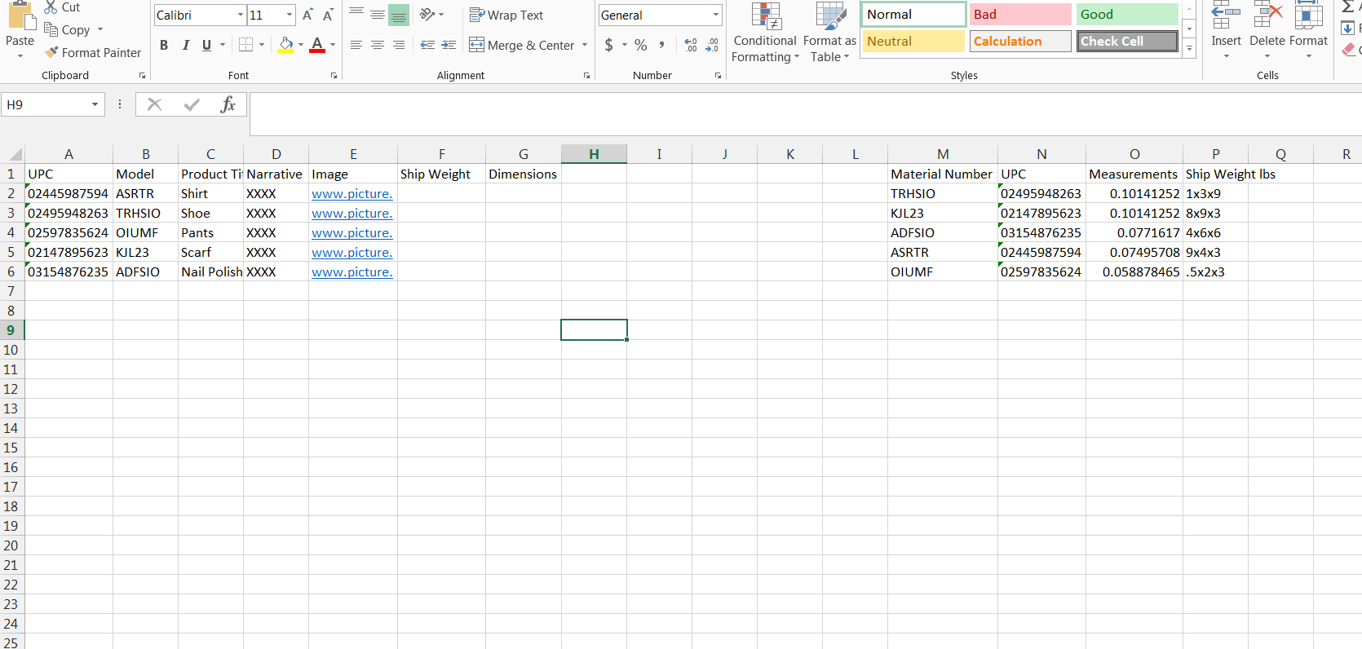This screenshot has height=649, width=1362.
Task: Open Conditional Formatting menu
Action: click(x=765, y=33)
